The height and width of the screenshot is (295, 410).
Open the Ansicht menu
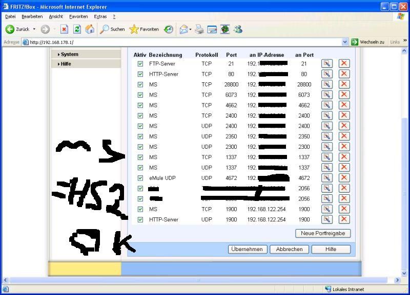pos(56,17)
